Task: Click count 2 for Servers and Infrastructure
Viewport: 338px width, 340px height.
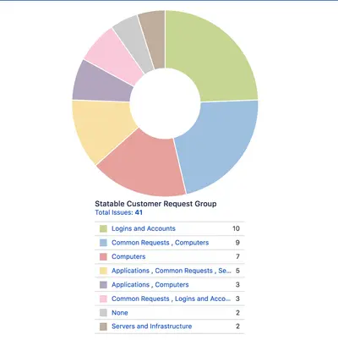Action: [x=237, y=326]
